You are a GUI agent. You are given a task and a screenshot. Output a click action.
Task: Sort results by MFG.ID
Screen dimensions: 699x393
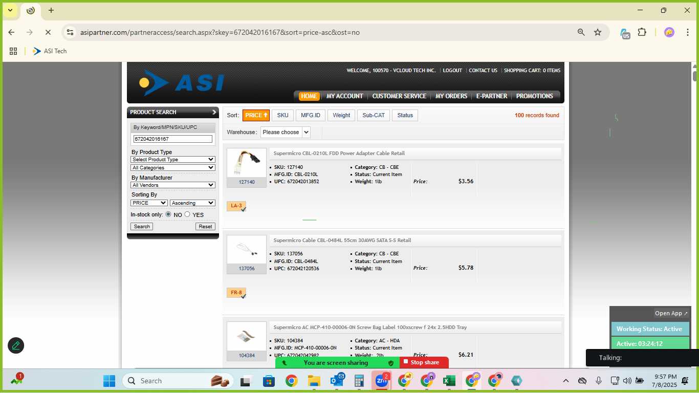(311, 115)
